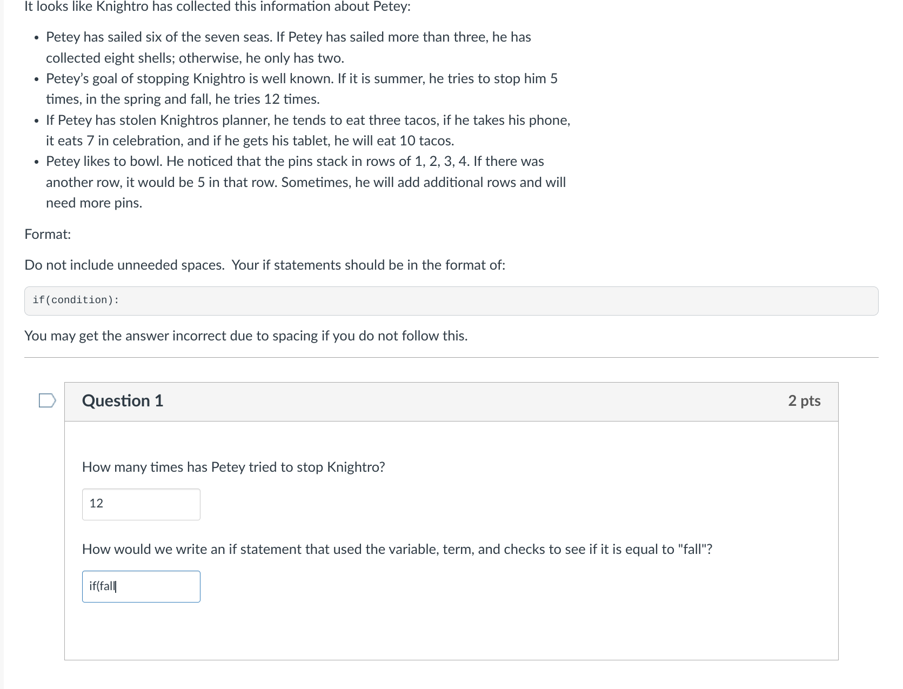Click the 2 pts label
This screenshot has width=903, height=689.
(805, 401)
